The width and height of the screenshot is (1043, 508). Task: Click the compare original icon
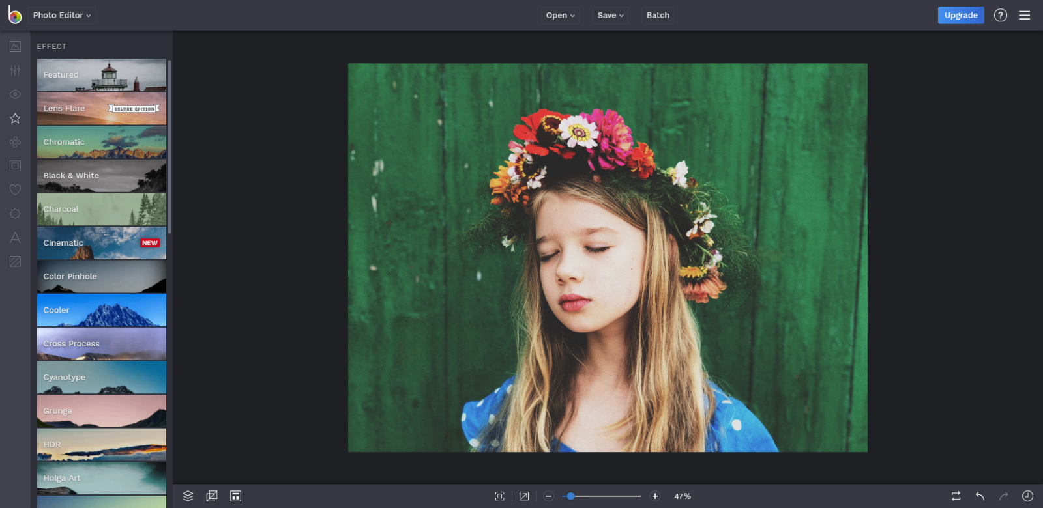point(956,496)
